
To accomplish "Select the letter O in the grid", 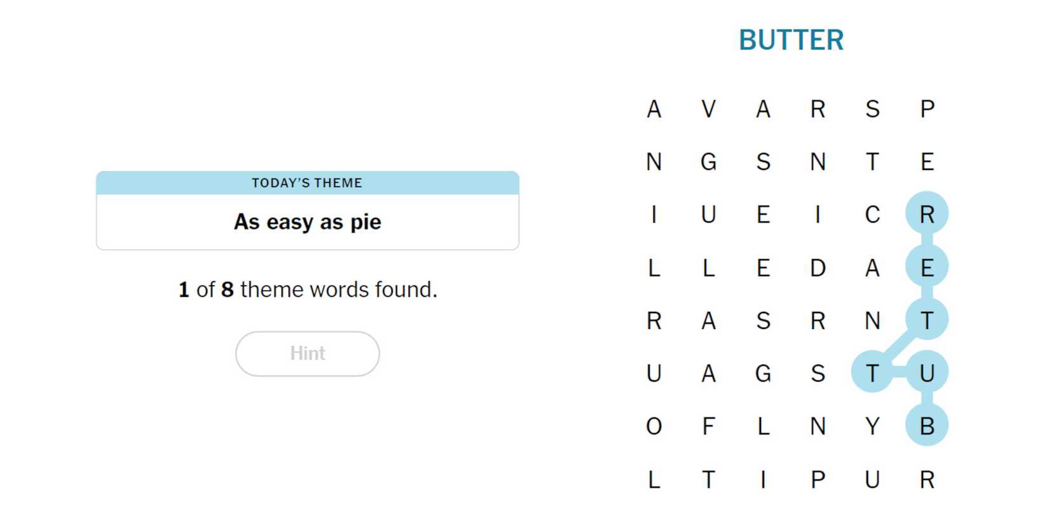I will click(654, 426).
